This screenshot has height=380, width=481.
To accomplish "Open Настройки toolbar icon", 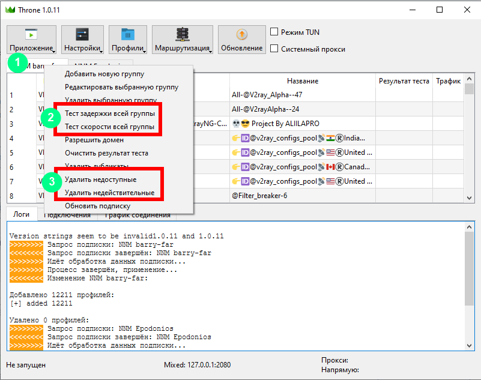I will coord(82,34).
